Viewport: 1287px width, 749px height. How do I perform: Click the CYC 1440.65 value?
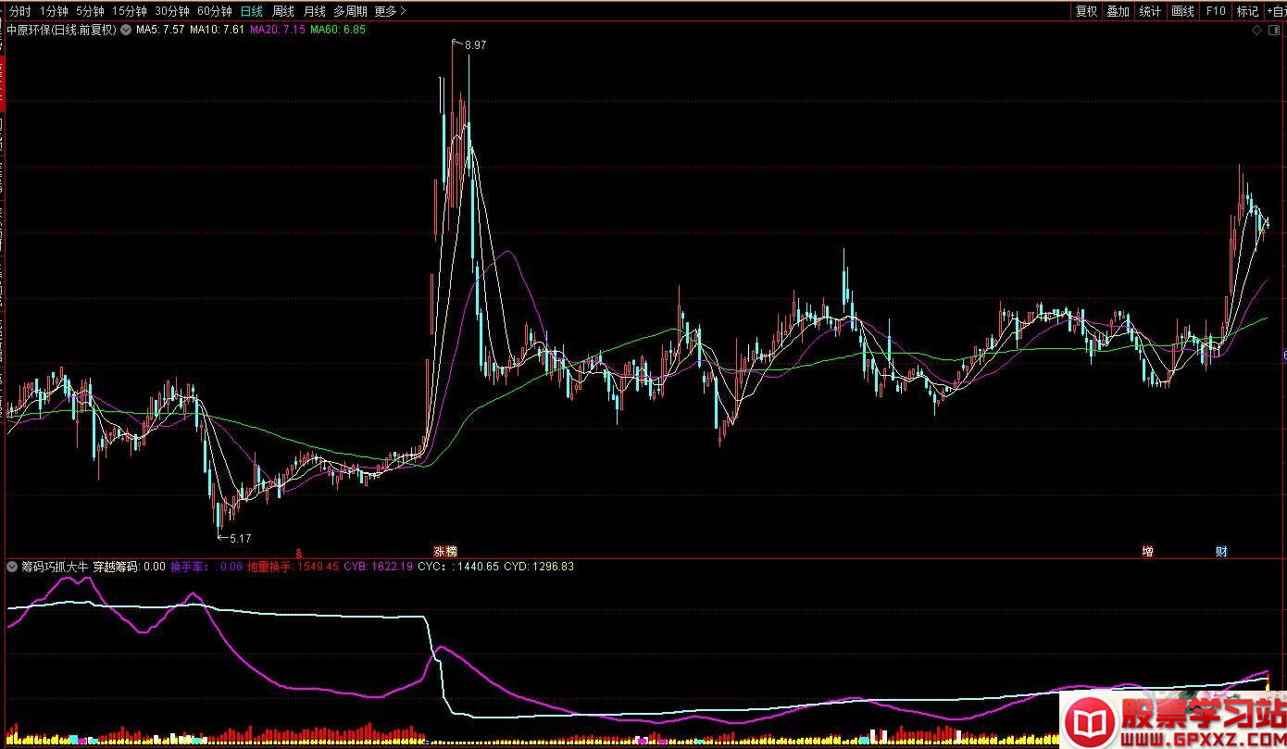coord(458,567)
